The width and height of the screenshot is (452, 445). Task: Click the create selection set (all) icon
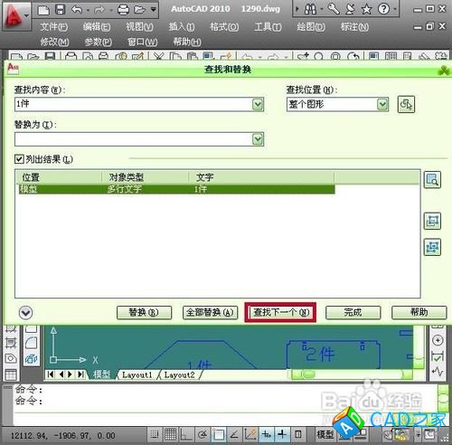click(432, 247)
